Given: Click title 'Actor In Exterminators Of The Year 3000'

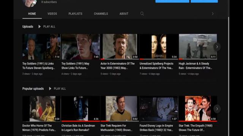Looking at the screenshot, I should point(117,66).
